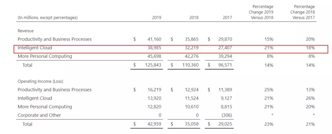This screenshot has height=134, width=332.
Task: Click the 42,276 revenue figure
Action: point(191,56)
